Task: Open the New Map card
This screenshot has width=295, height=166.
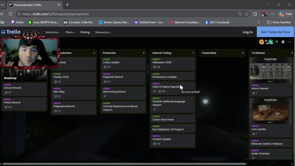Action: 74,93
